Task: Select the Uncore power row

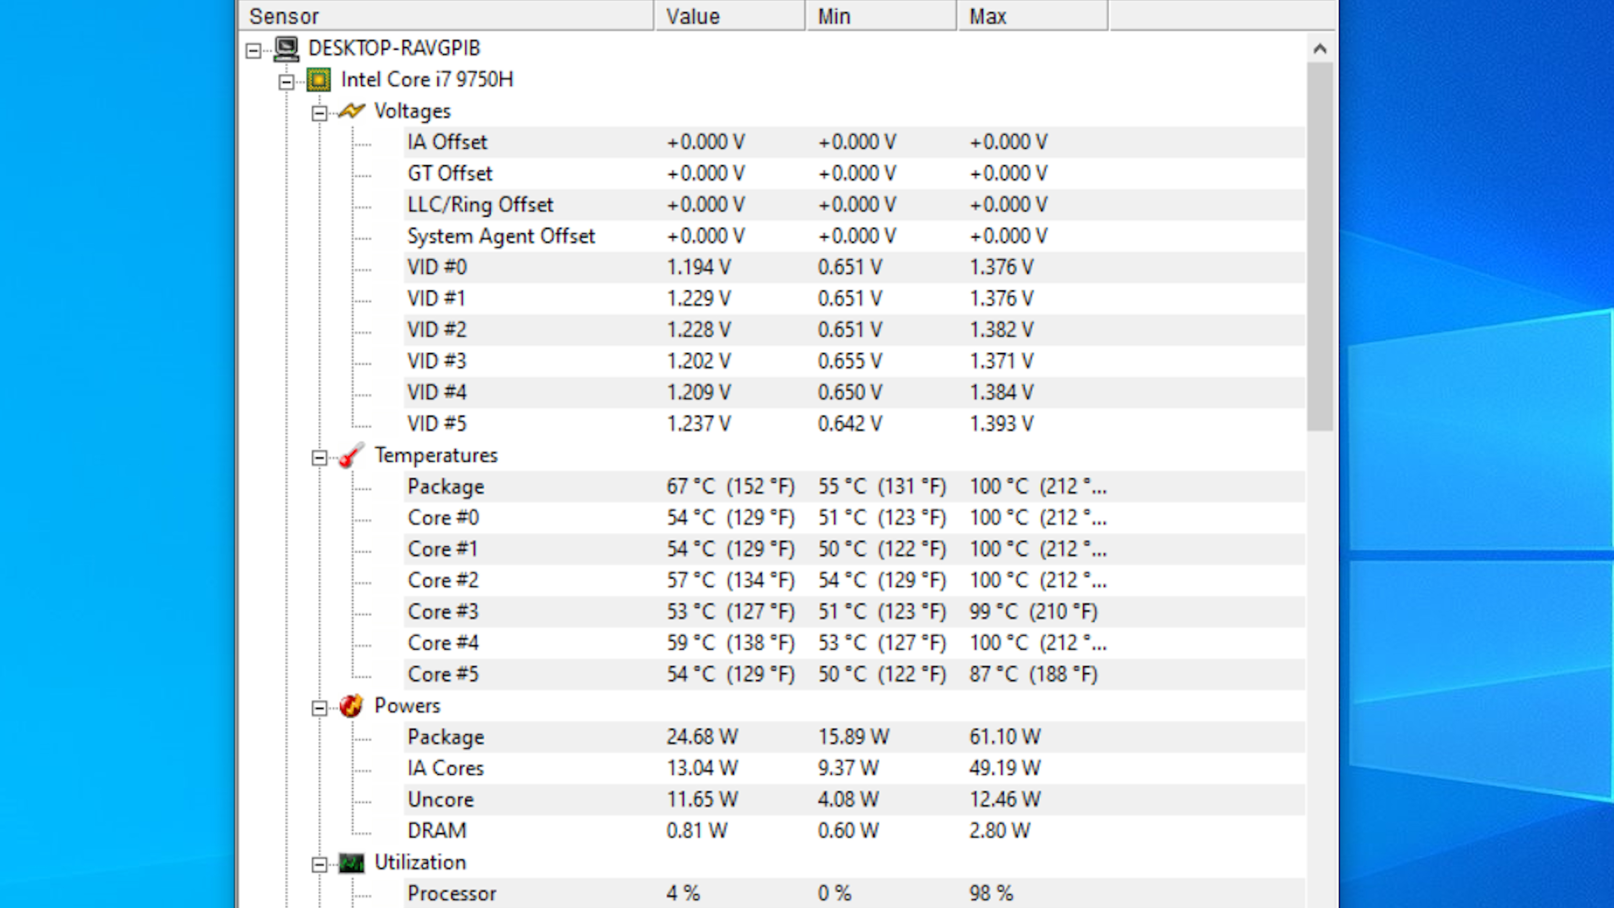Action: (854, 800)
